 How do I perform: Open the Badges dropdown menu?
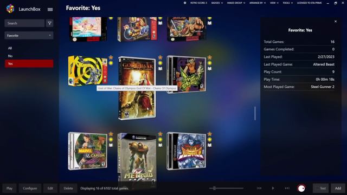(217, 3)
